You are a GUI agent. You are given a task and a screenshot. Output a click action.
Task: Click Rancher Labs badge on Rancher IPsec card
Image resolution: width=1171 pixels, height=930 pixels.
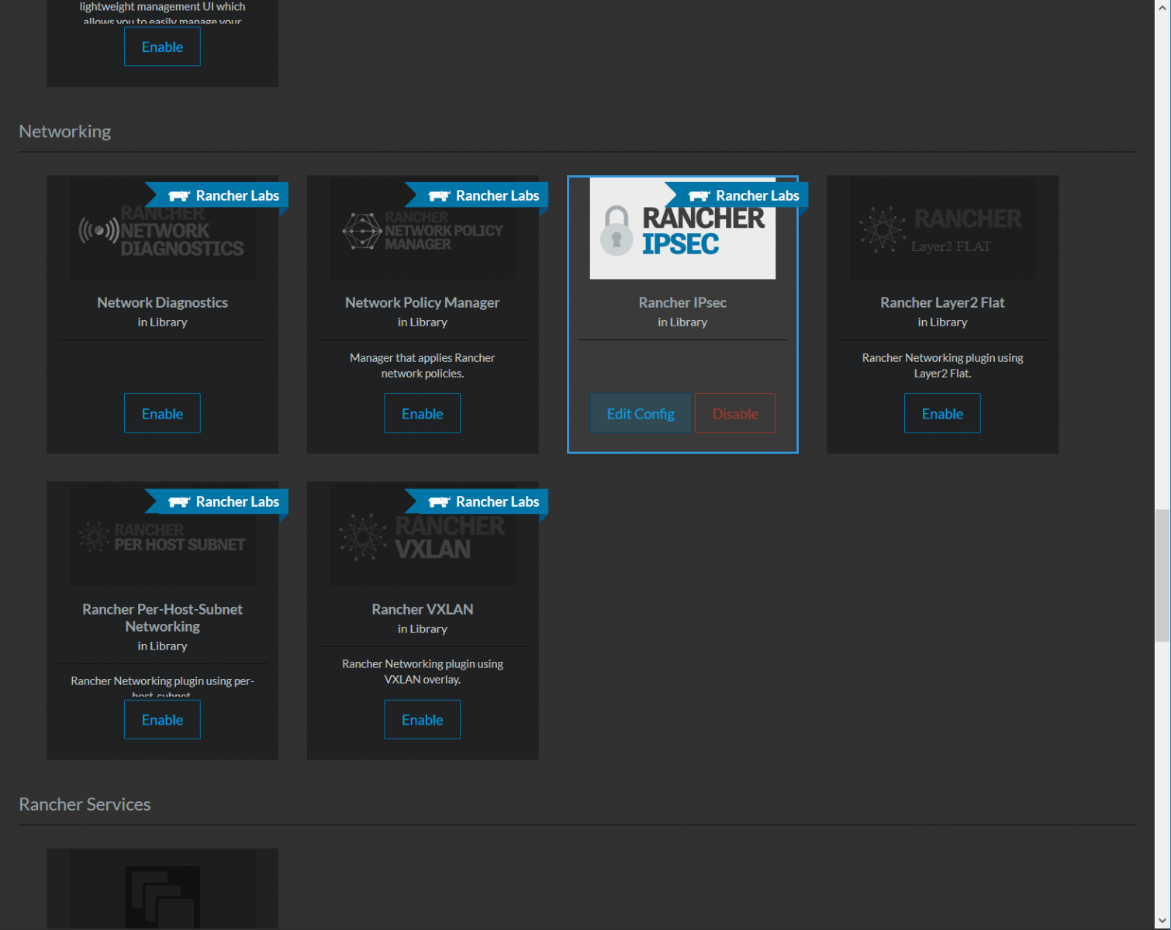pyautogui.click(x=737, y=195)
